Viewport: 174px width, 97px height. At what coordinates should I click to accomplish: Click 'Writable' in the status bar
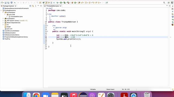pos(93,89)
